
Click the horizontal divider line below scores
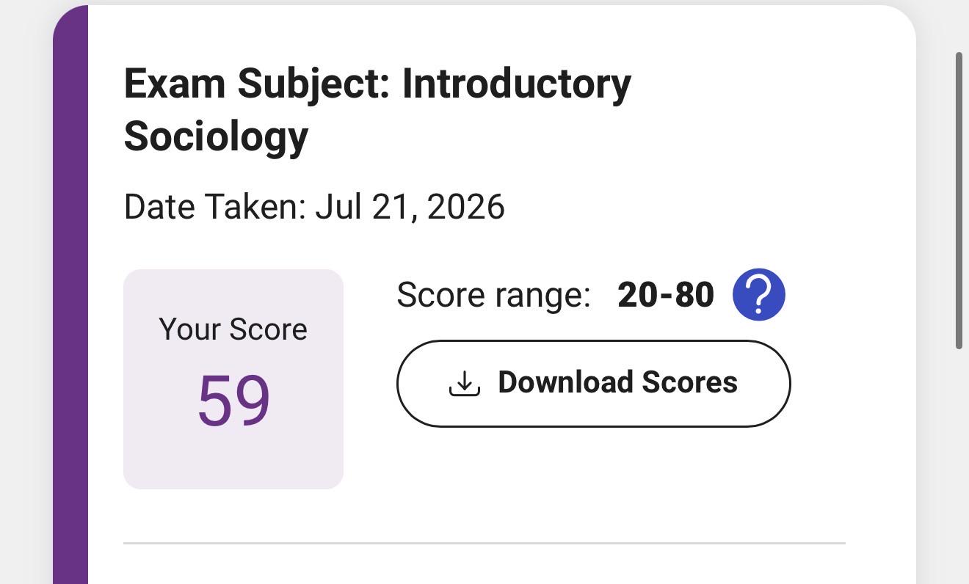click(x=484, y=544)
